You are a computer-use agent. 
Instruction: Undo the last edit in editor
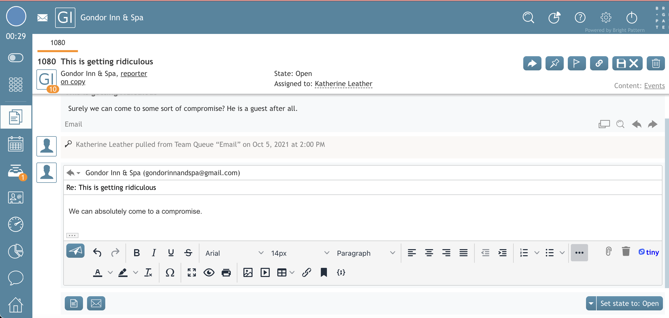tap(97, 252)
